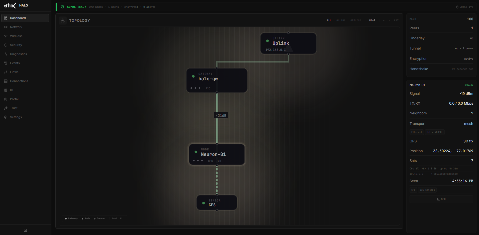Open the Flows page
This screenshot has height=235, width=479.
(x=25, y=72)
